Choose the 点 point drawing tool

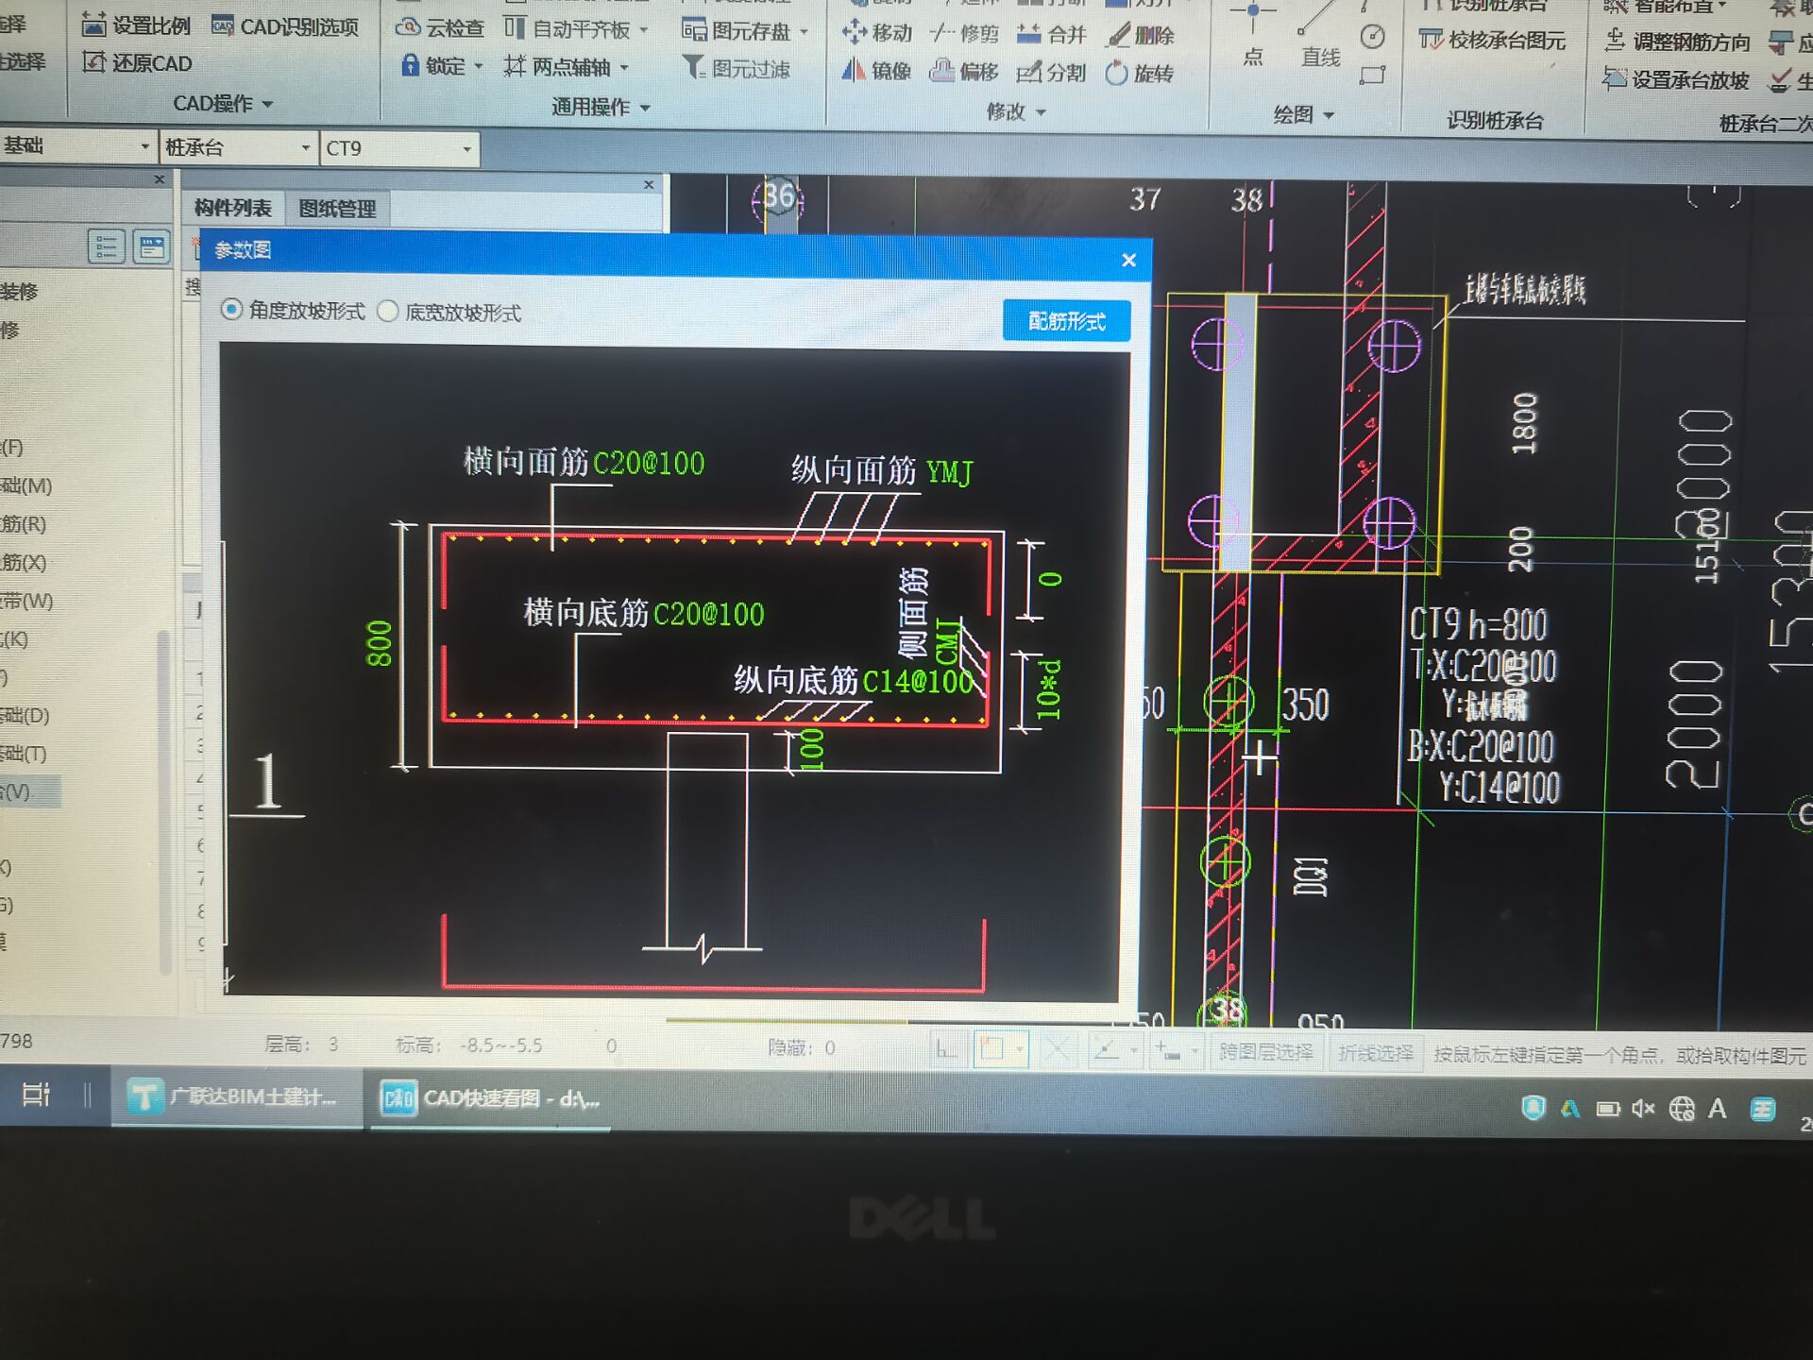click(x=1253, y=36)
